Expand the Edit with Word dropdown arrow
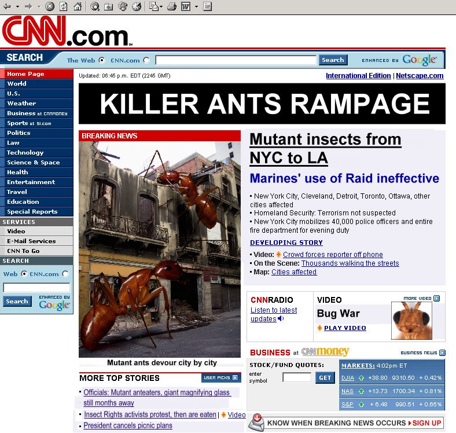456x433 pixels. tap(196, 6)
